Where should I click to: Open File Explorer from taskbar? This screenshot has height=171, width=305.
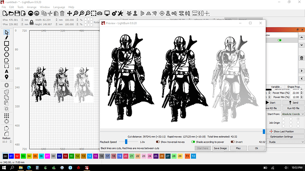[21, 168]
